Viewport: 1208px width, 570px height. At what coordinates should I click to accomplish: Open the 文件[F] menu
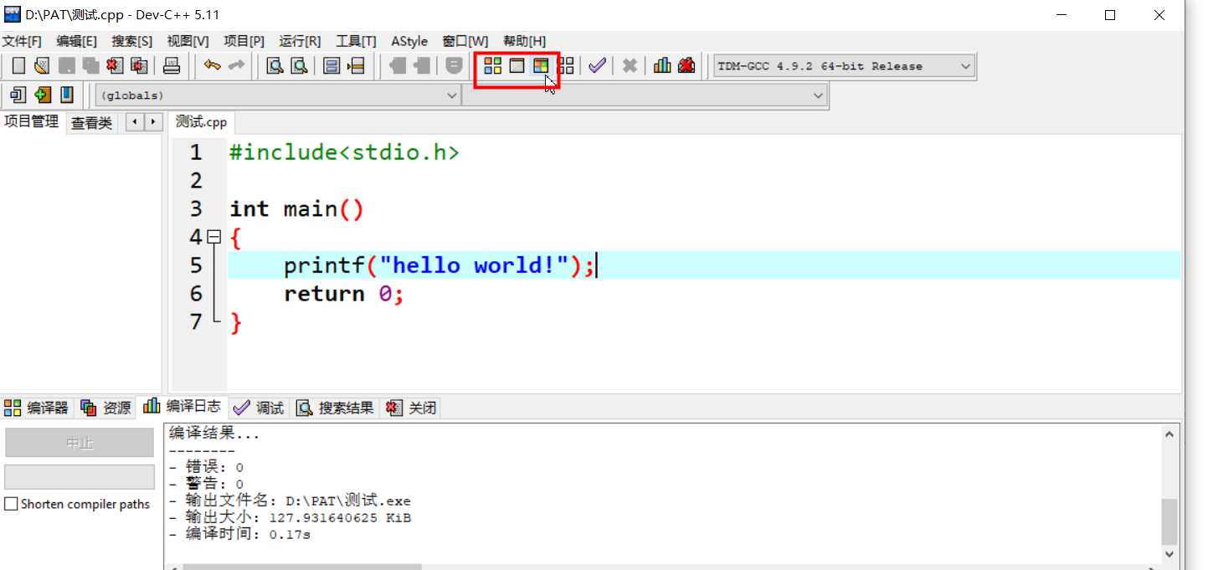pyautogui.click(x=22, y=41)
